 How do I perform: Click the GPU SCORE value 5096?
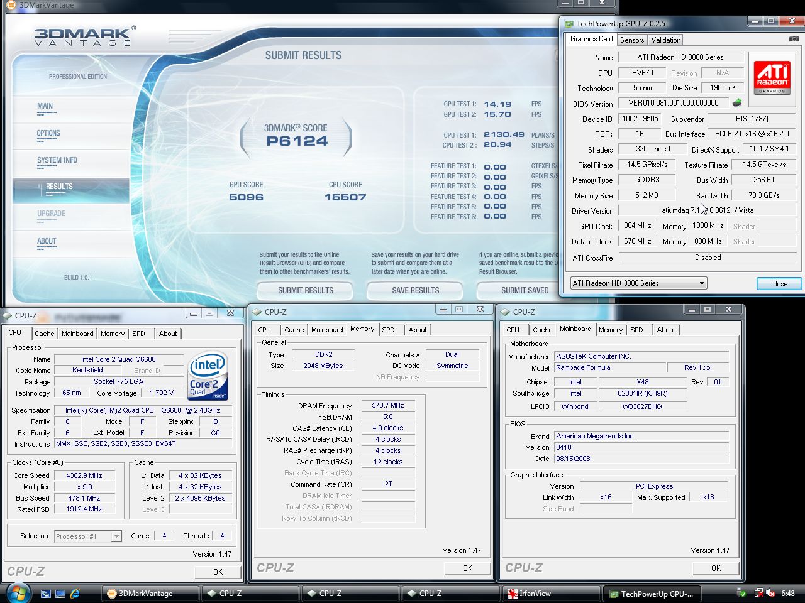pyautogui.click(x=246, y=197)
